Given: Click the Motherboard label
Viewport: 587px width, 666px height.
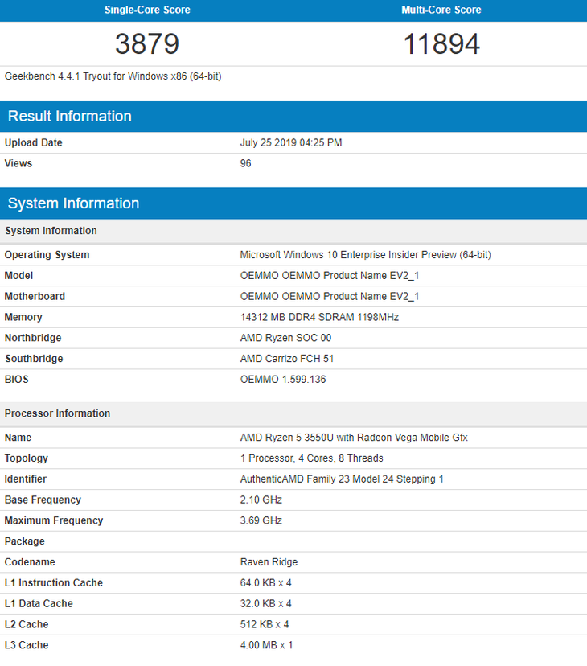Looking at the screenshot, I should (x=35, y=297).
